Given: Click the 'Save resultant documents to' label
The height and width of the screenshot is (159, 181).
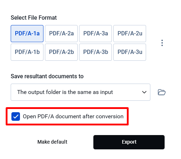Looking at the screenshot, I should [47, 76].
